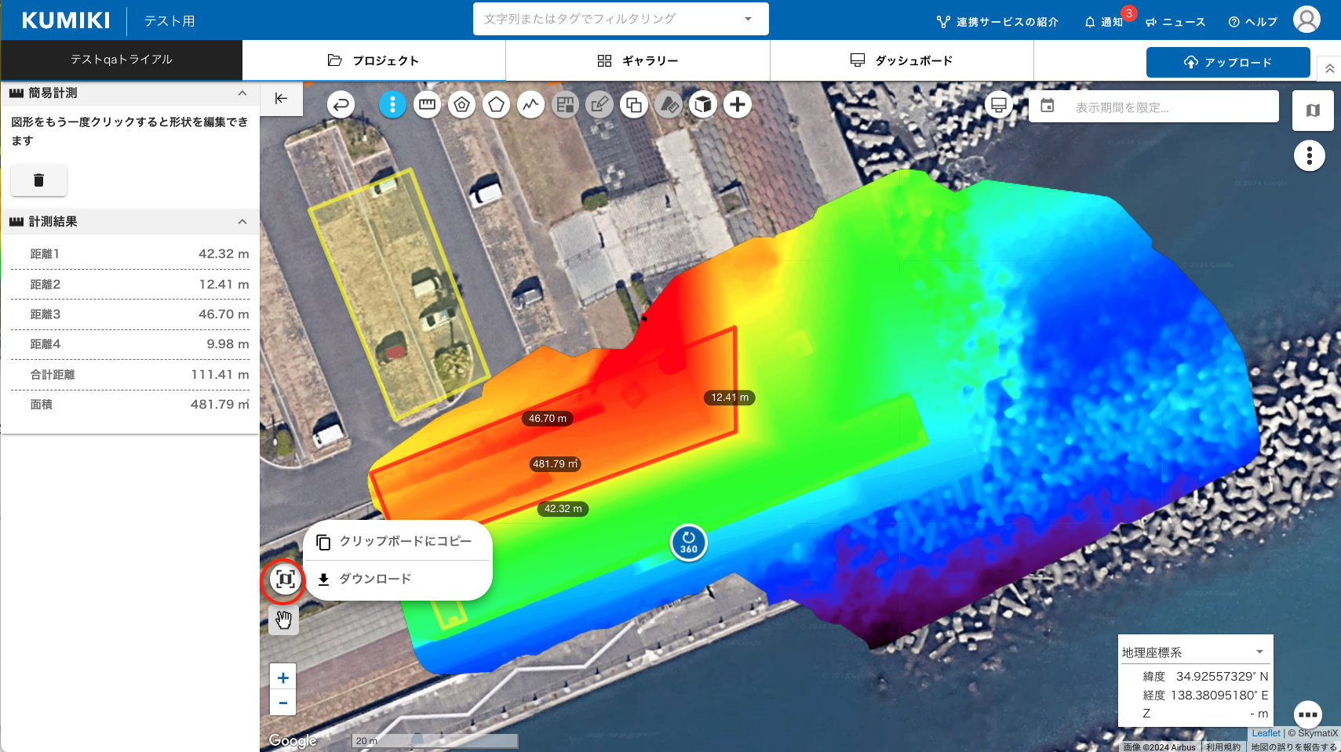Toggle the blue three-dot tool menu
Screen dimensions: 1341x752
click(x=392, y=104)
